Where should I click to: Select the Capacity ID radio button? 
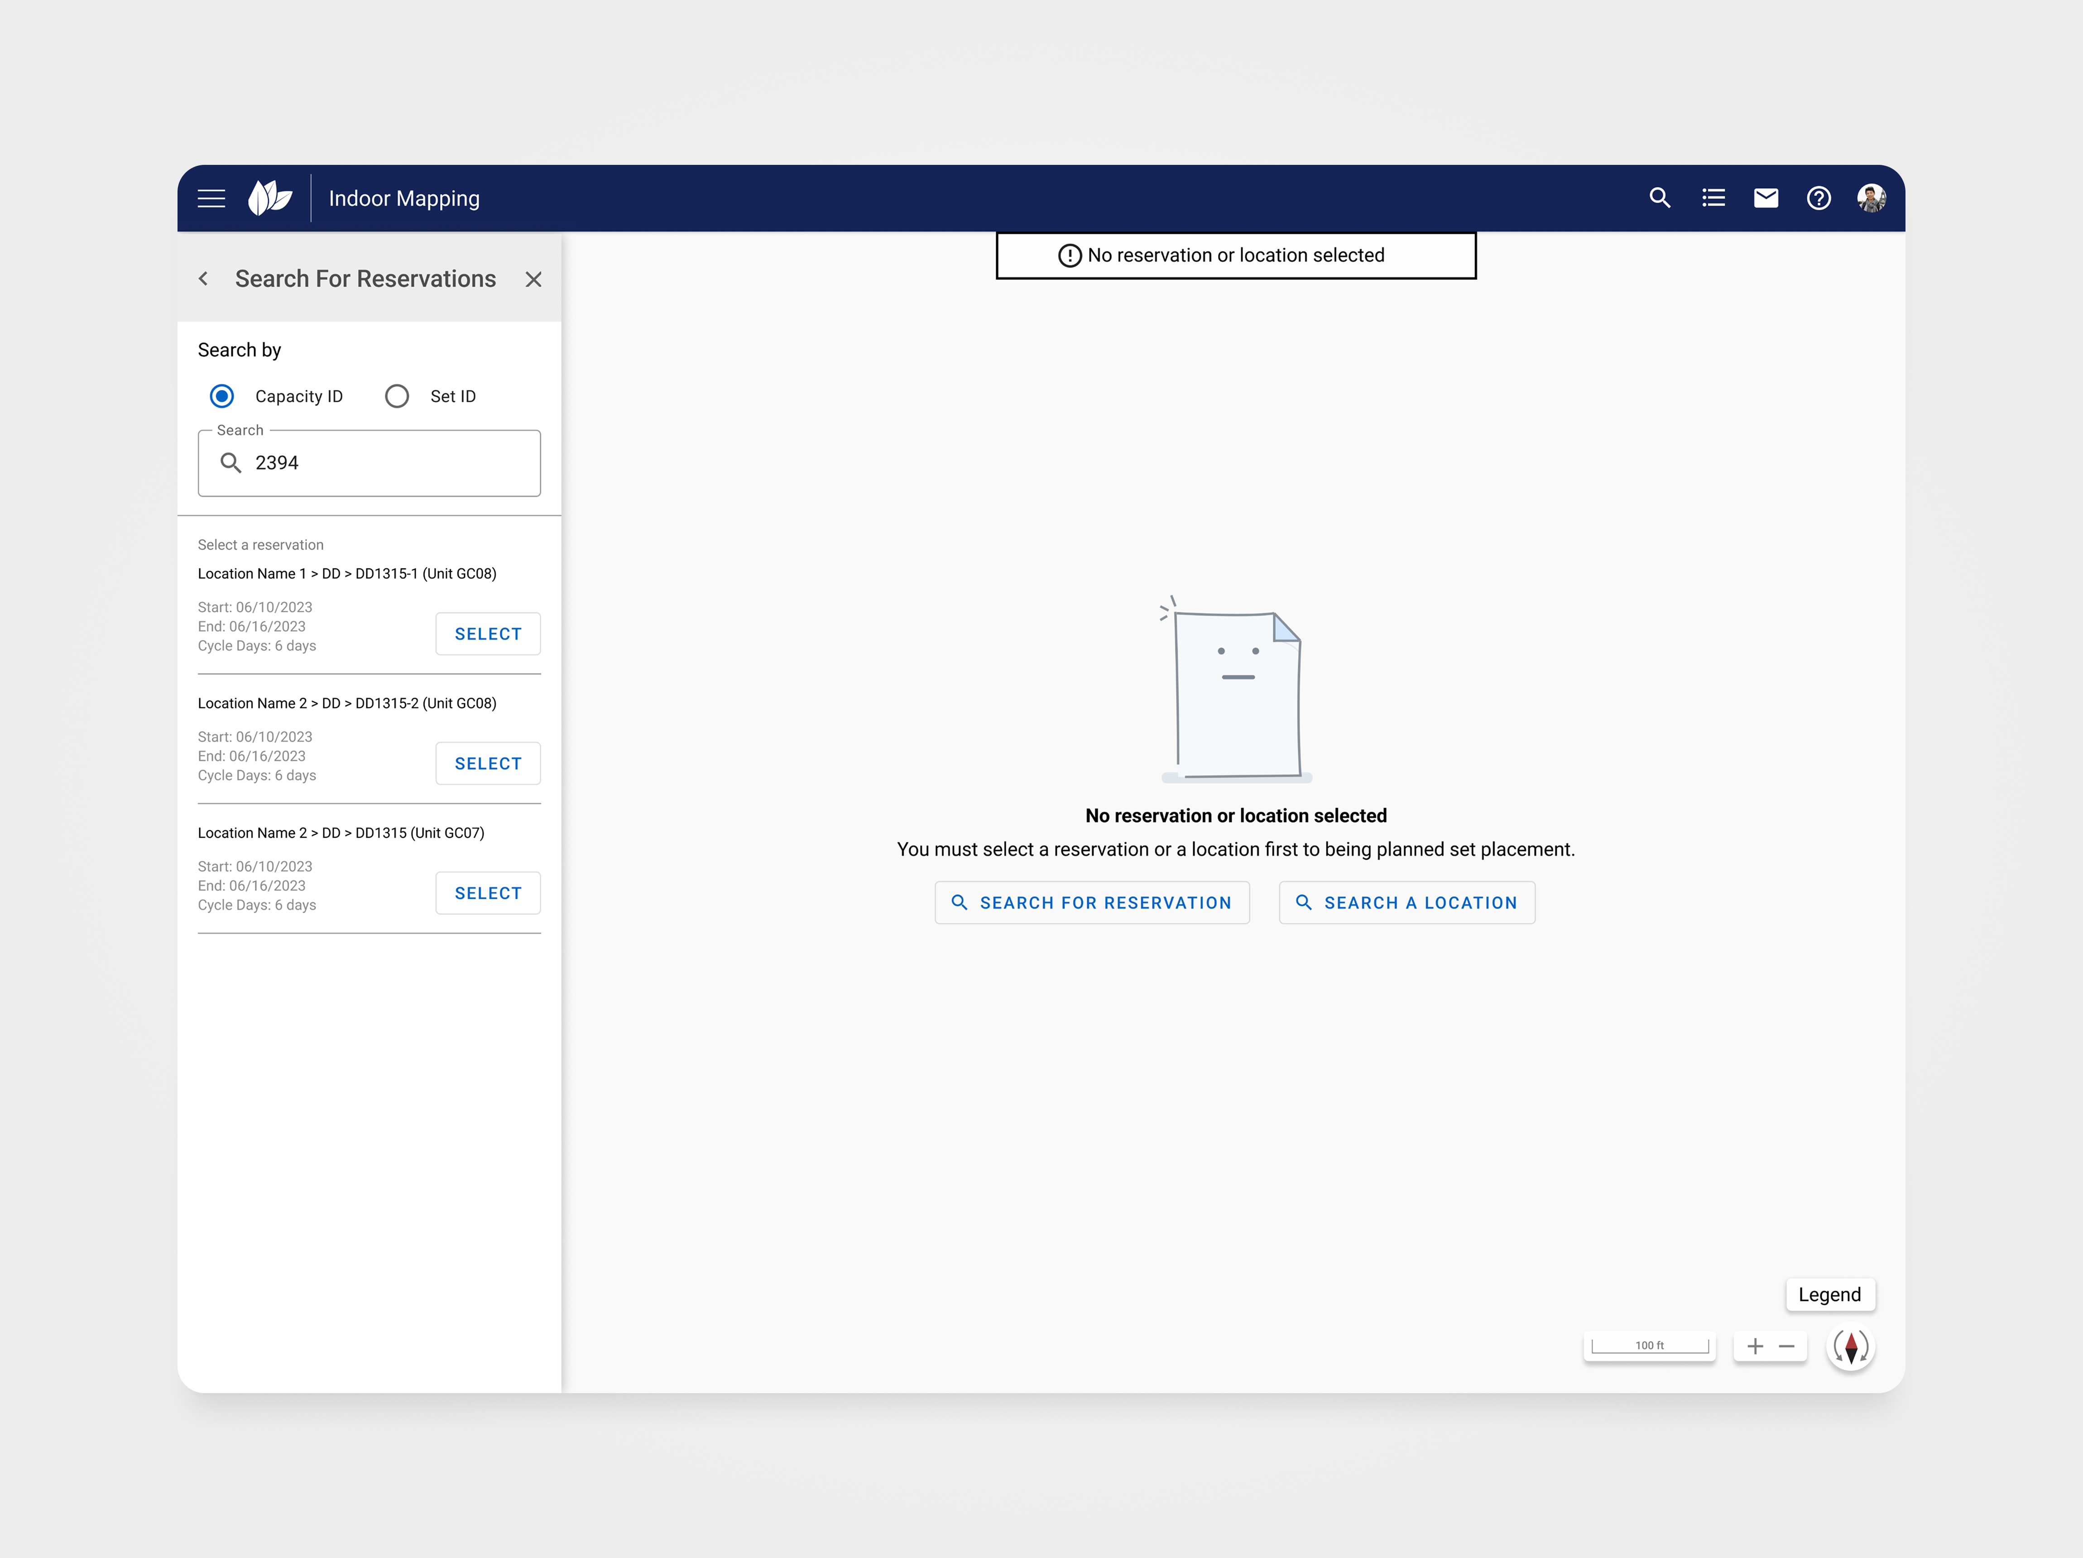tap(222, 397)
